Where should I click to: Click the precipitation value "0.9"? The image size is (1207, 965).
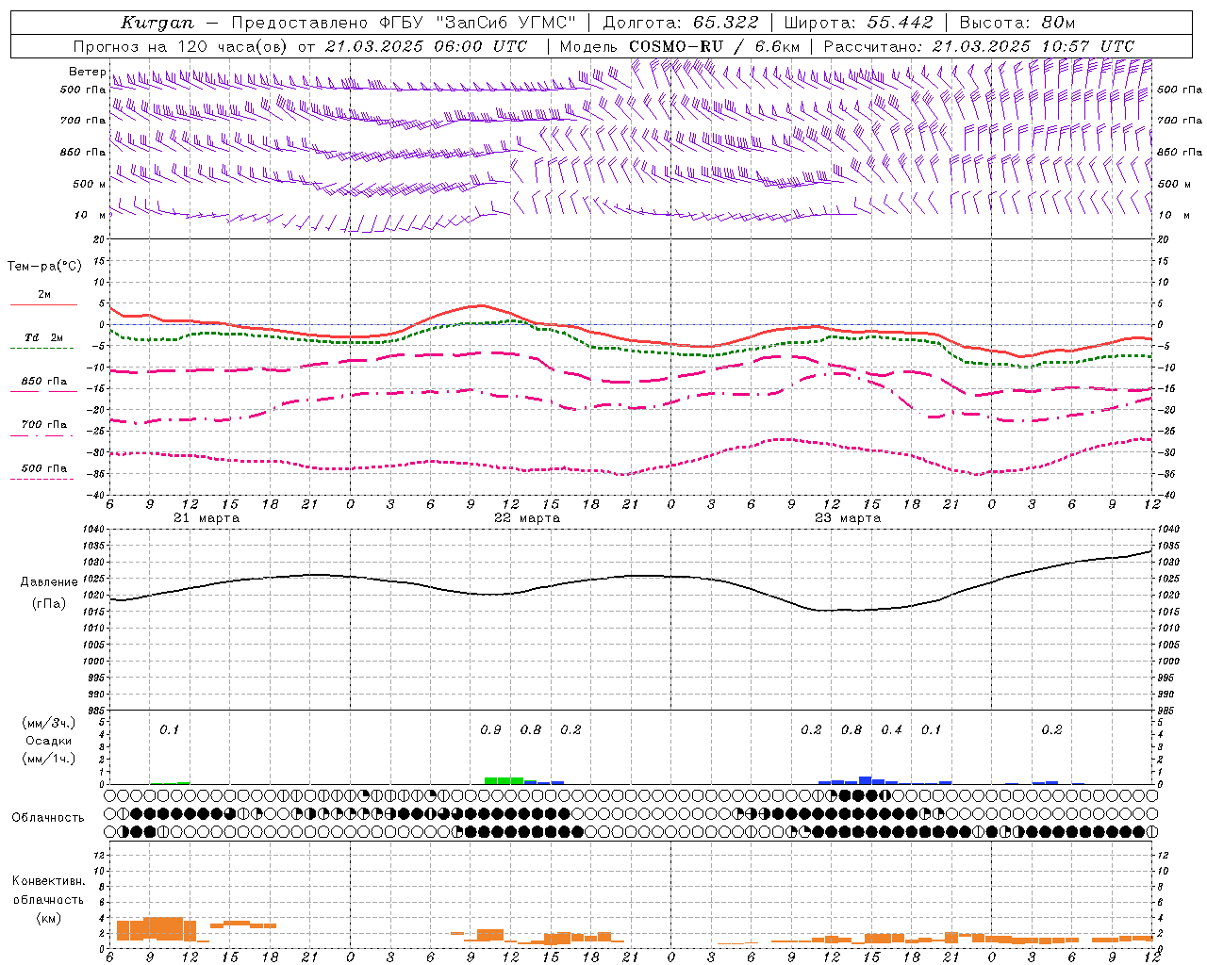click(x=490, y=730)
